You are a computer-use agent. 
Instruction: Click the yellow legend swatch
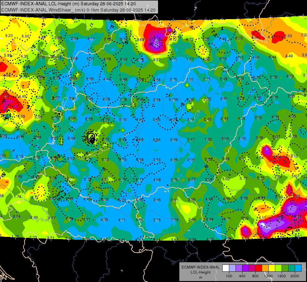coord(272,268)
